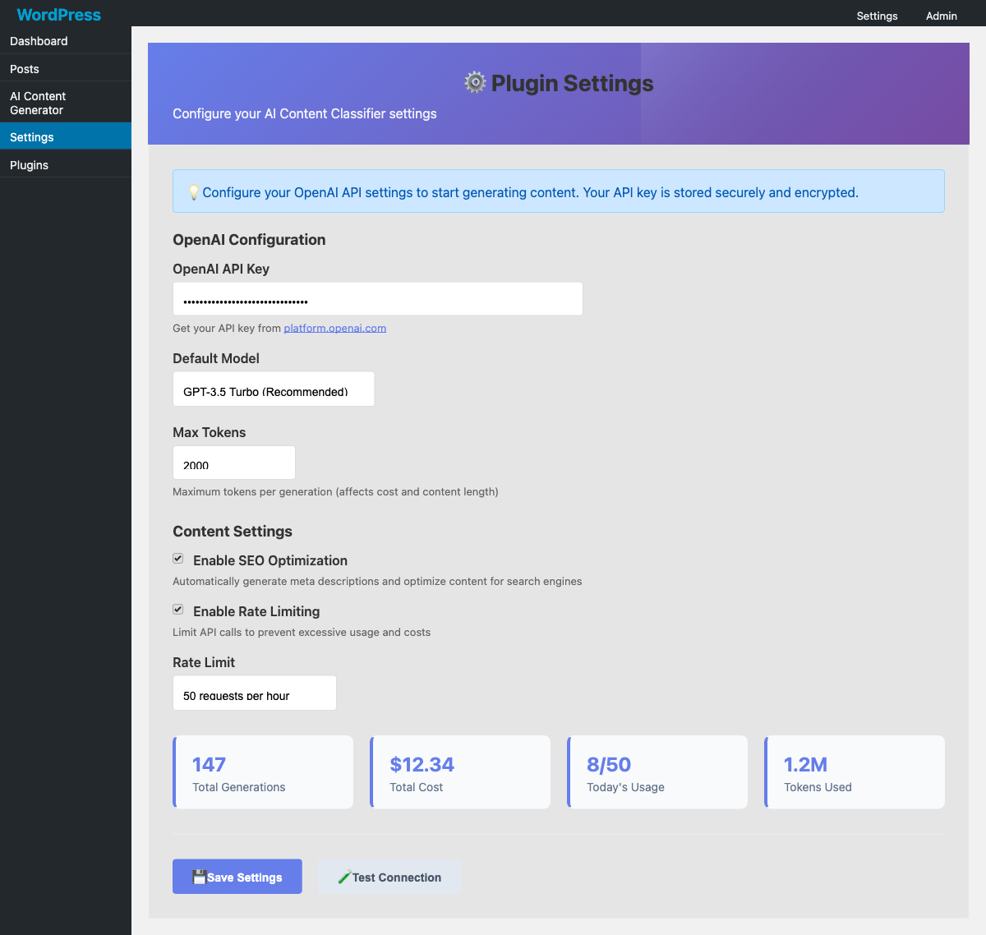The height and width of the screenshot is (935, 986).
Task: Select the Max Tokens input field
Action: 233,462
